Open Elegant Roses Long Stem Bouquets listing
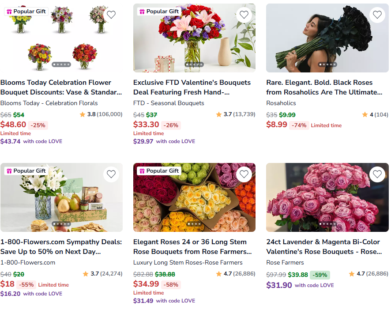Screen dimensions: 391x310 [192, 247]
